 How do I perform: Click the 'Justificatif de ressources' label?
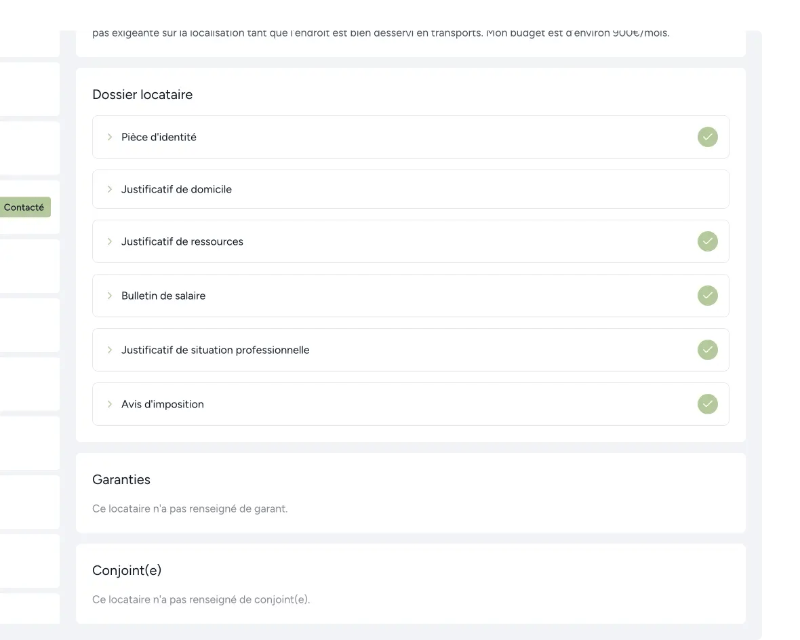click(182, 241)
